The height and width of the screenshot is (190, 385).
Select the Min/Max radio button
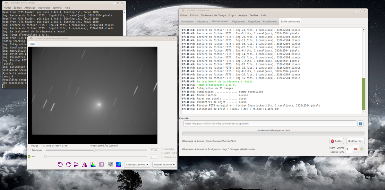click(162, 149)
